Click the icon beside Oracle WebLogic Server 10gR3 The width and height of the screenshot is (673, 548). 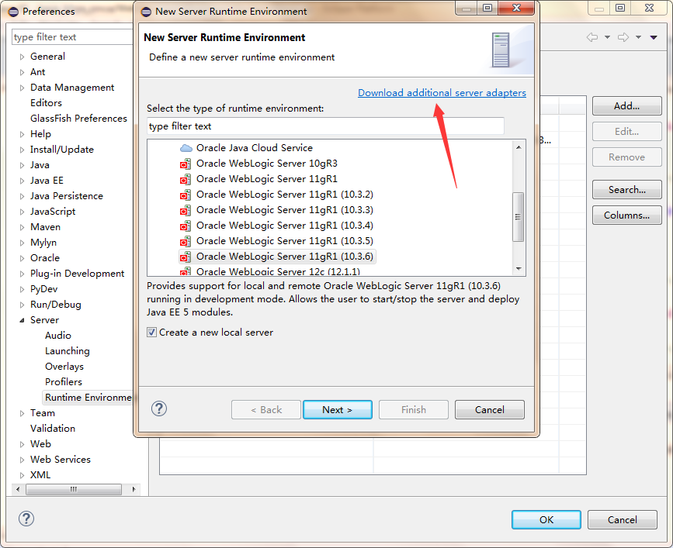click(186, 164)
